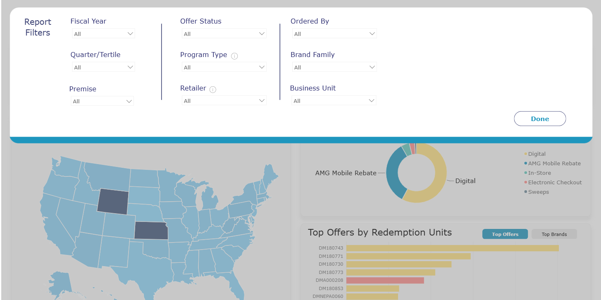Click the AMG Mobile Rebate chart label
Screen dimensions: 601x300
[x=346, y=173]
